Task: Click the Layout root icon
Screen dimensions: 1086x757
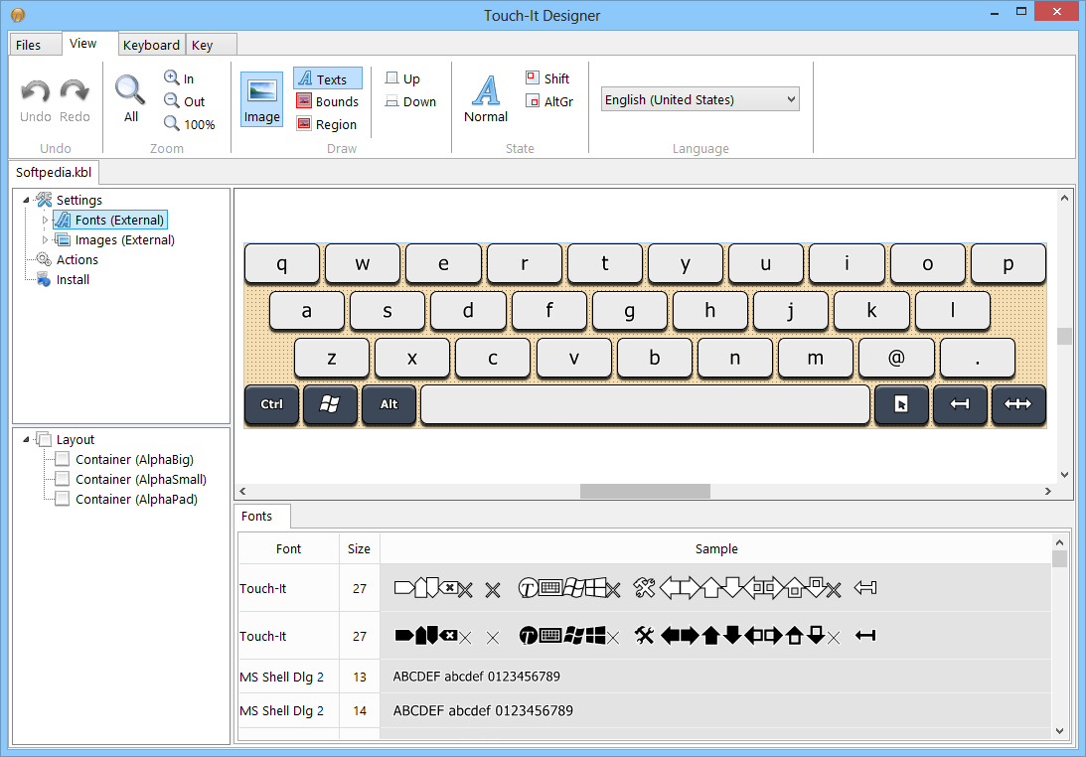Action: 44,439
